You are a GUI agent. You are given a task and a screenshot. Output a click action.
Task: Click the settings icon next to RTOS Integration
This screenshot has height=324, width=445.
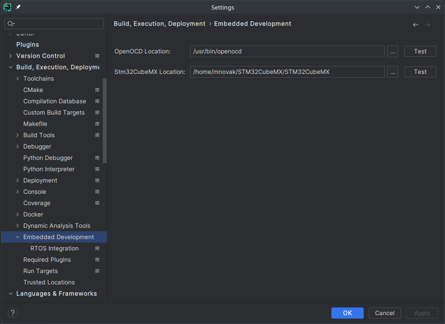pyautogui.click(x=97, y=248)
